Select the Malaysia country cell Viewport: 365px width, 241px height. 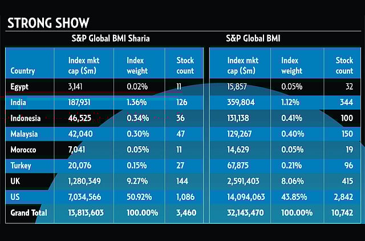25,134
